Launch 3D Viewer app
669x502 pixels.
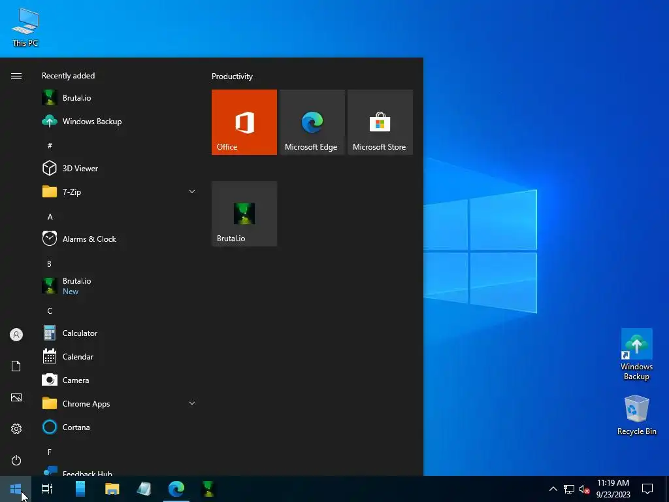120,168
